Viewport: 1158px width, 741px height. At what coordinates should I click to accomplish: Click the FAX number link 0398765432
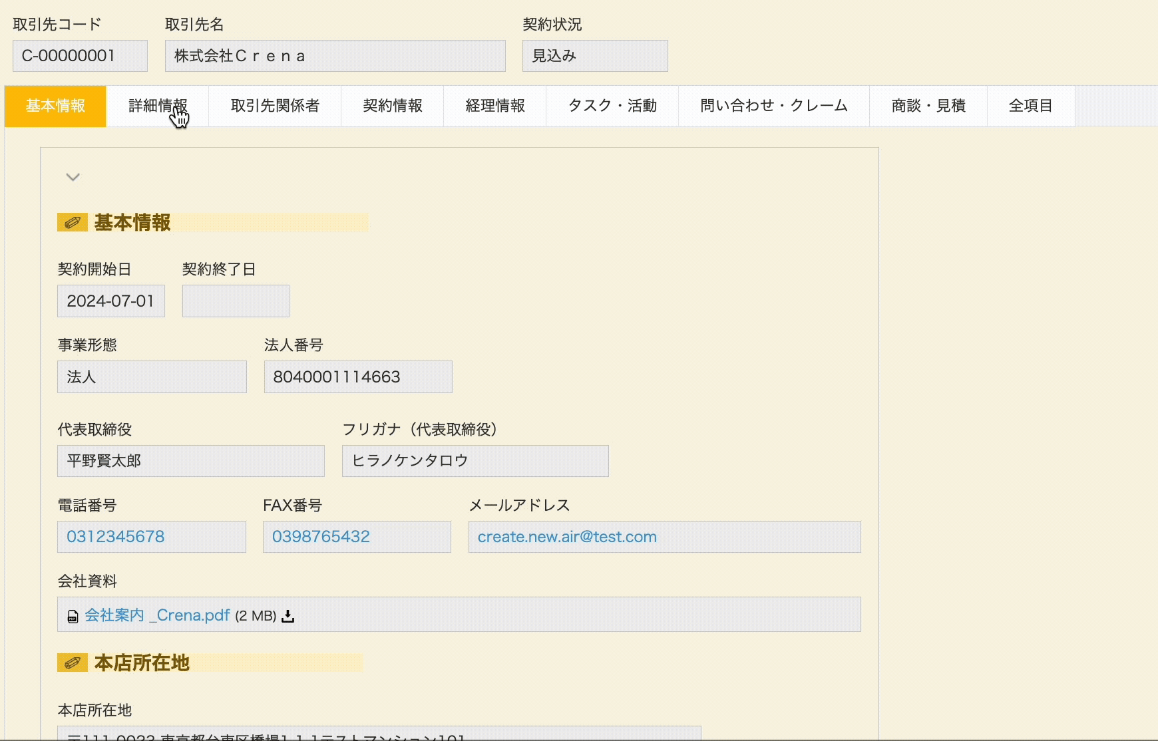[321, 537]
